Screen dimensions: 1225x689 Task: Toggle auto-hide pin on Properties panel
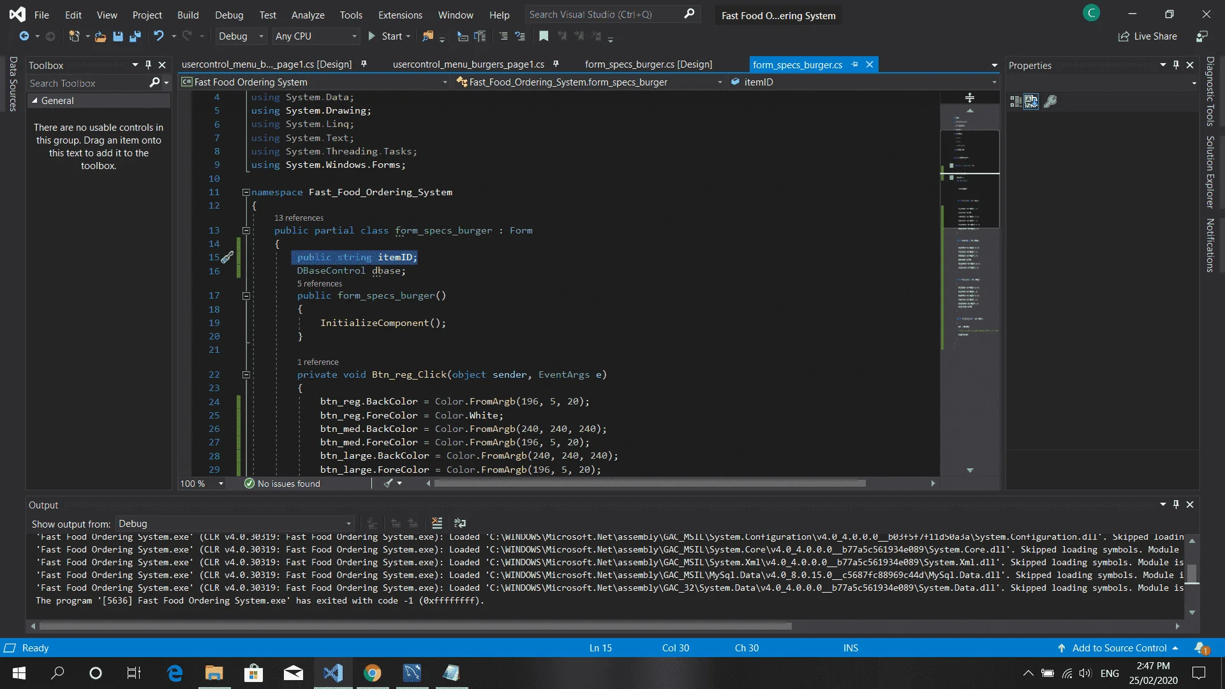(1176, 64)
